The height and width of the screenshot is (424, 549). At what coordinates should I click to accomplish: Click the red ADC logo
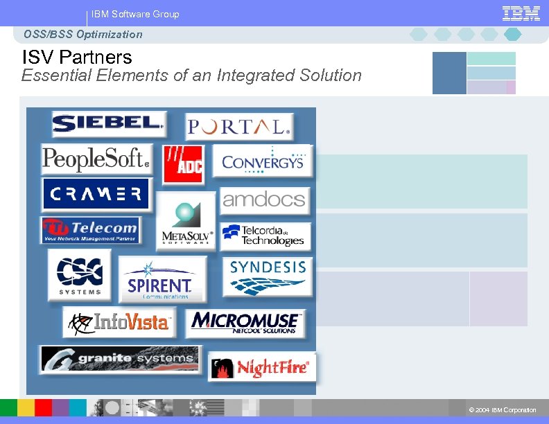tap(183, 164)
